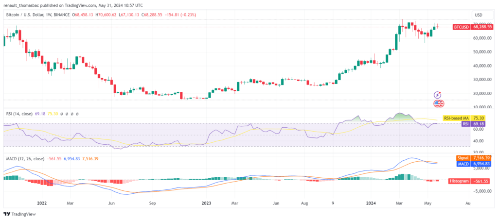Click the open value O68,458.13

(x=84, y=15)
